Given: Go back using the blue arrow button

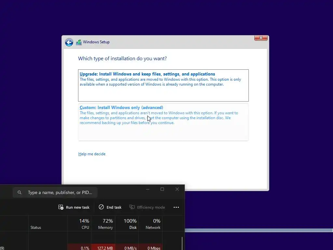Looking at the screenshot, I should [69, 42].
